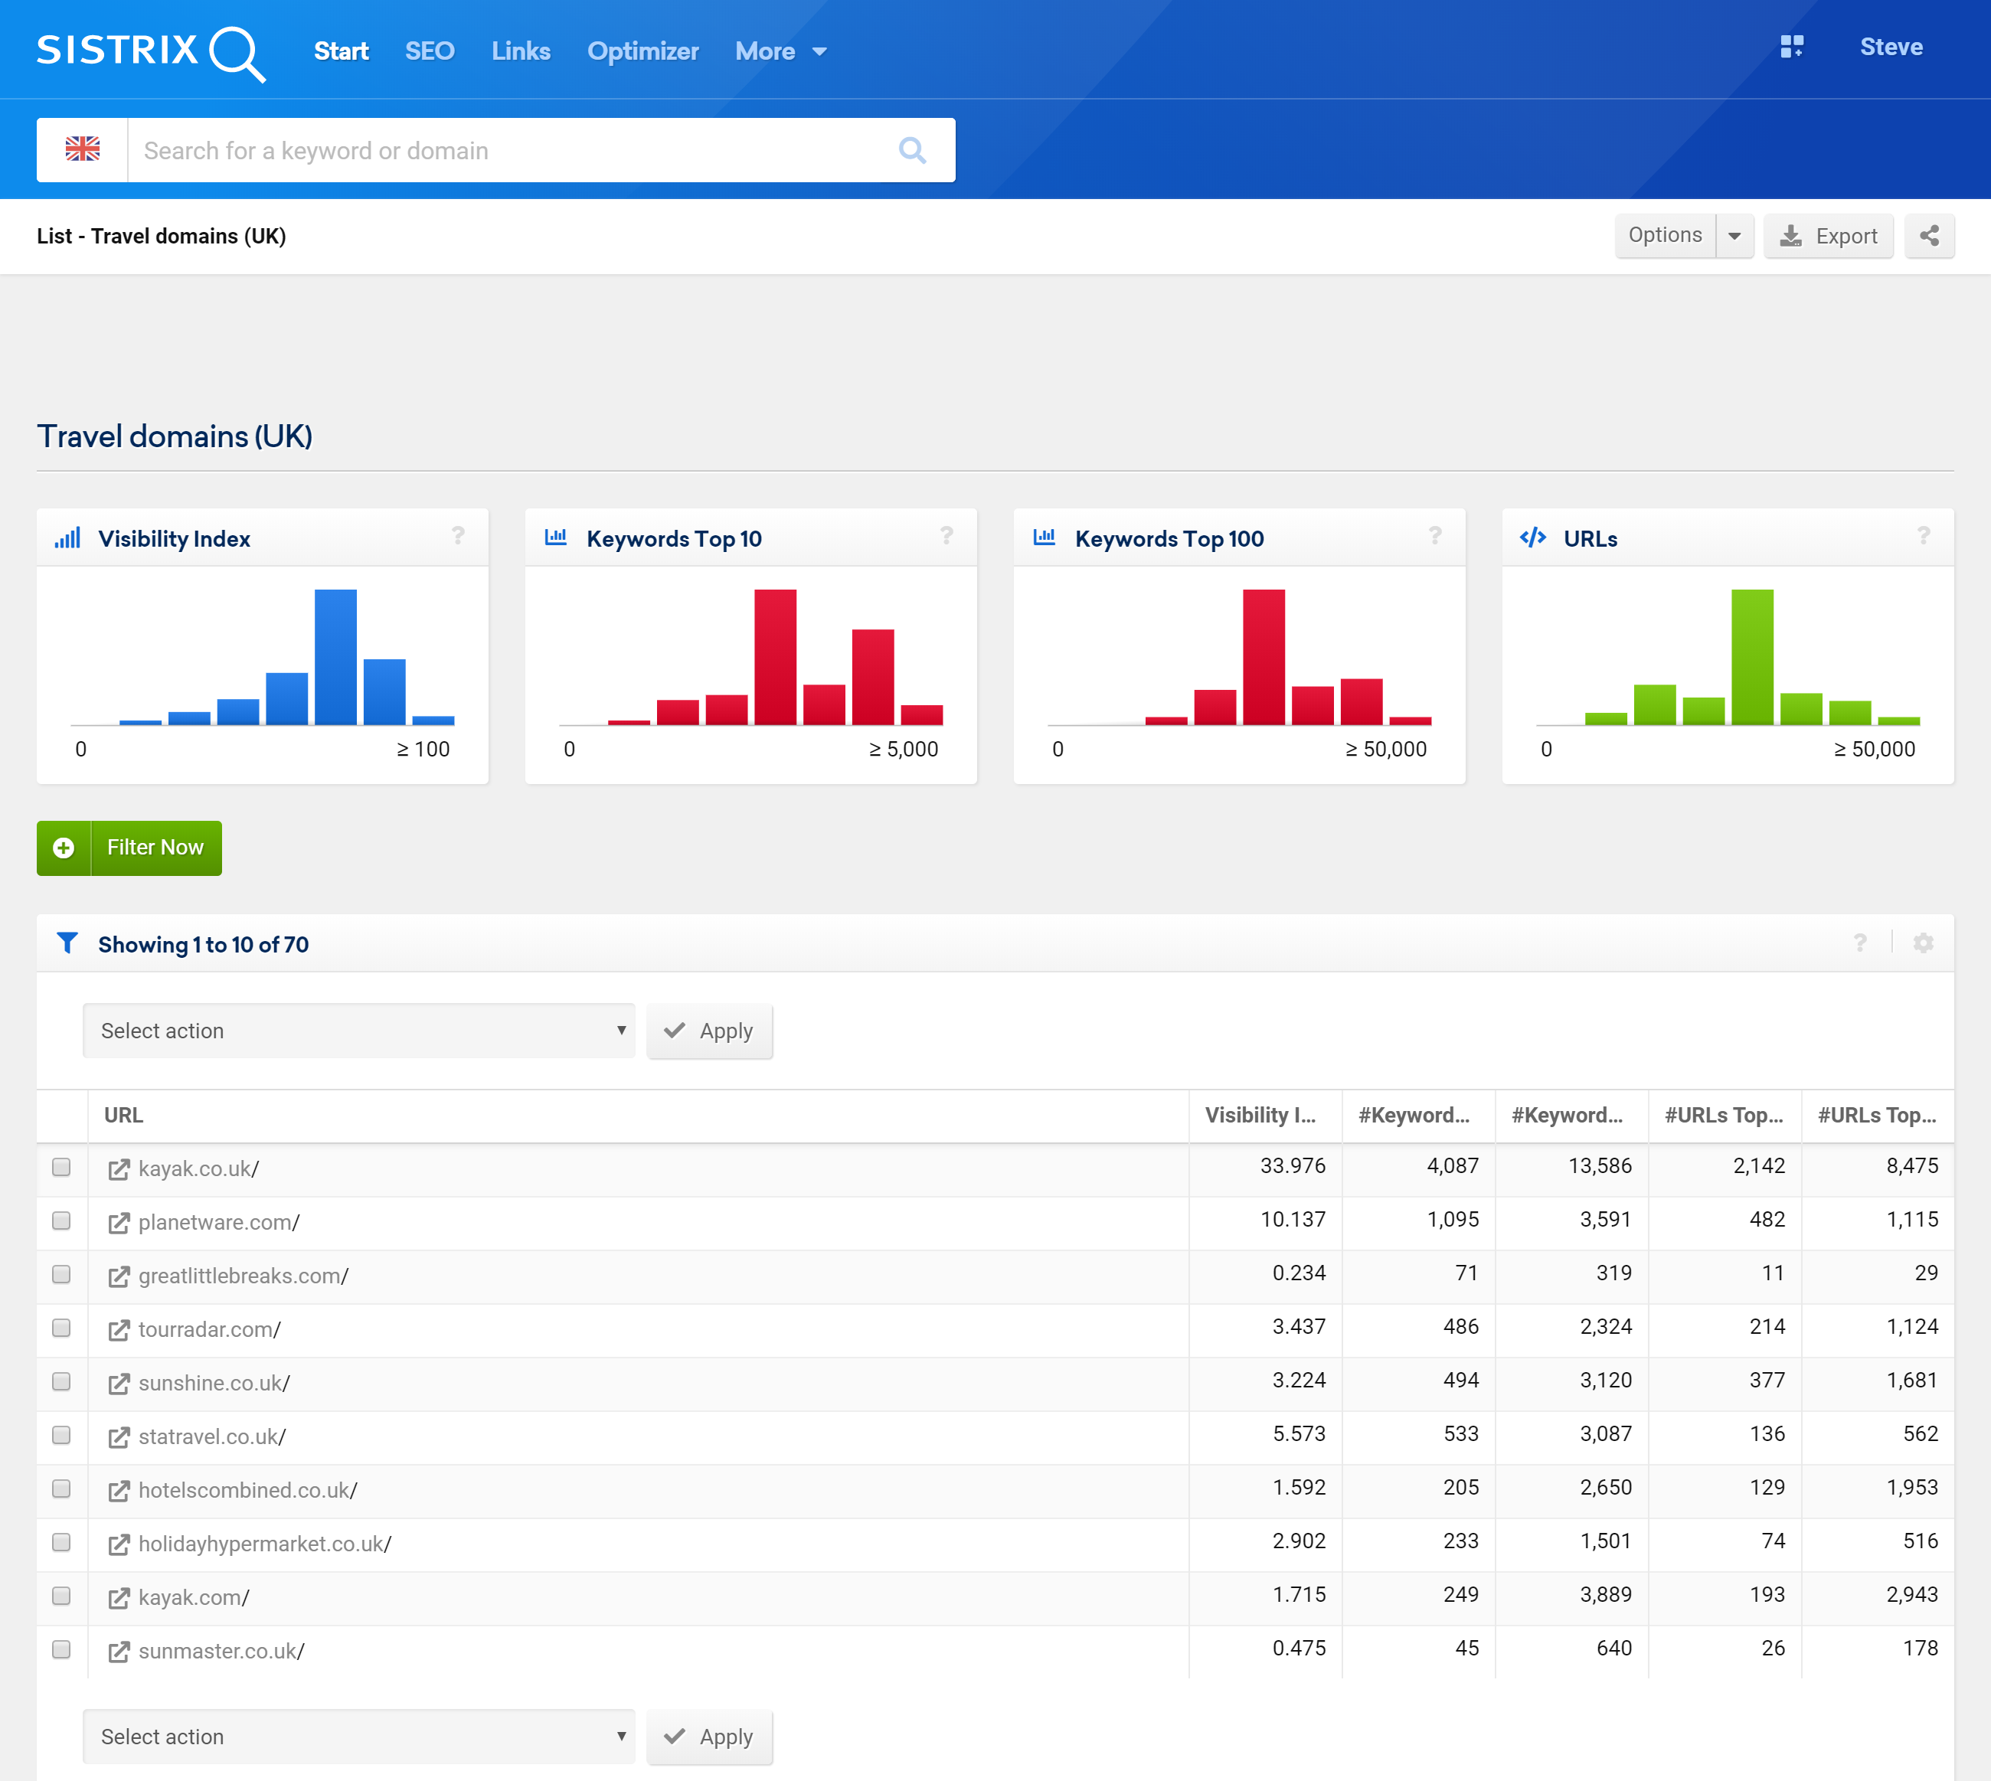Image resolution: width=1991 pixels, height=1781 pixels.
Task: Click the search magnifier icon
Action: click(x=911, y=150)
